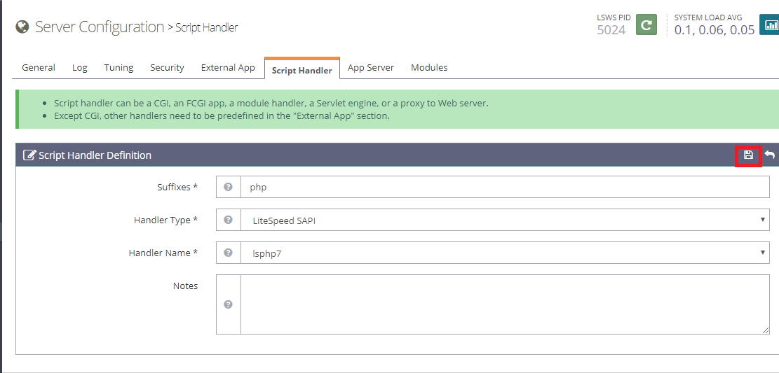Click the help icon next to Notes
This screenshot has width=779, height=373.
(x=228, y=304)
